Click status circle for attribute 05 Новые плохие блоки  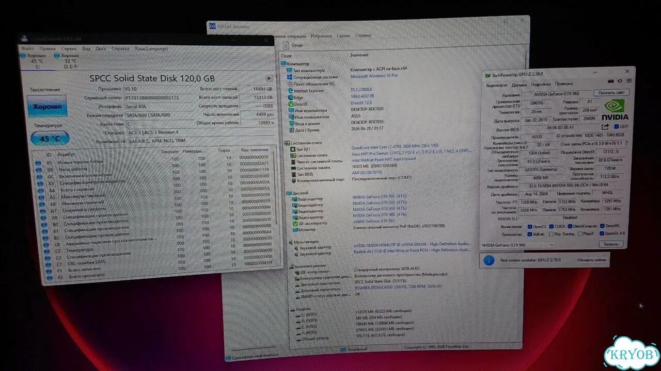pos(38,163)
